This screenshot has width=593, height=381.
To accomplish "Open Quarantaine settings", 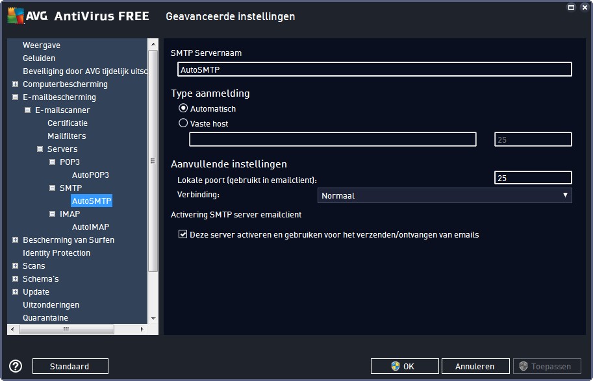I will 45,317.
